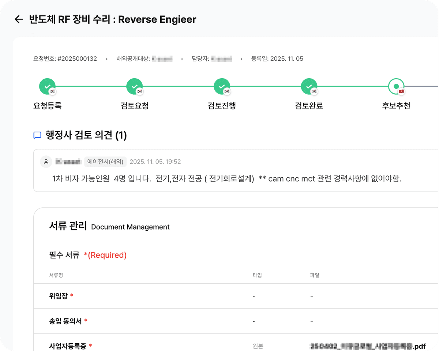Click the 서류명 column header
This screenshot has height=351, width=439.
pyautogui.click(x=56, y=275)
